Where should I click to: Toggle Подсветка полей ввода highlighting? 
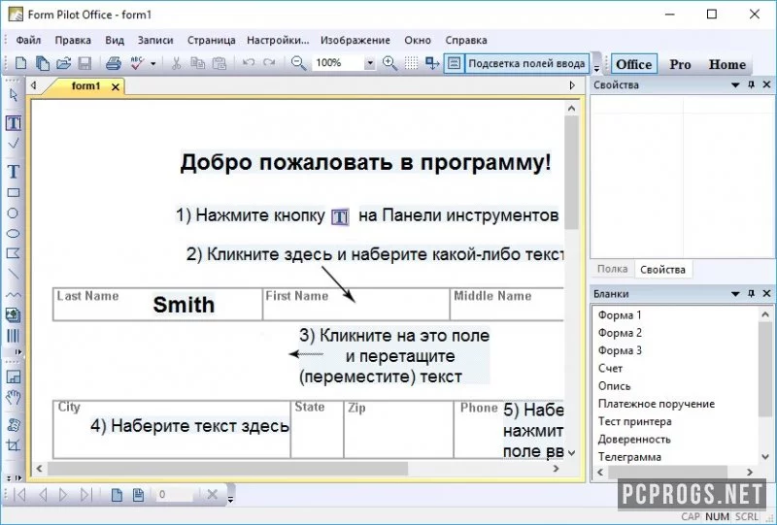(517, 63)
